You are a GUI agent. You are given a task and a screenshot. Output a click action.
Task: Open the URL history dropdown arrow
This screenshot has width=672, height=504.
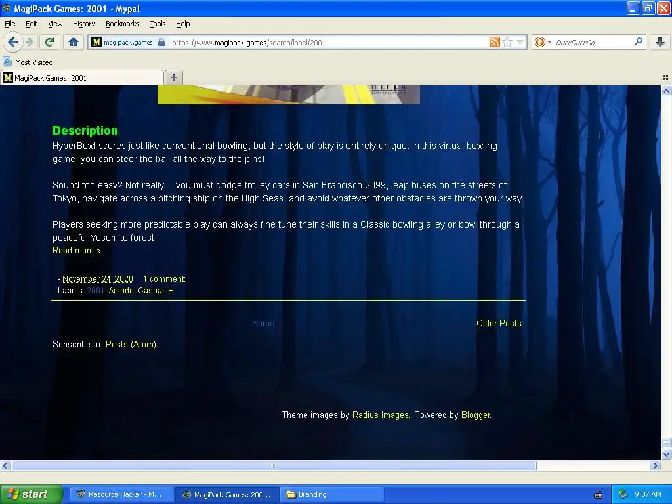520,42
